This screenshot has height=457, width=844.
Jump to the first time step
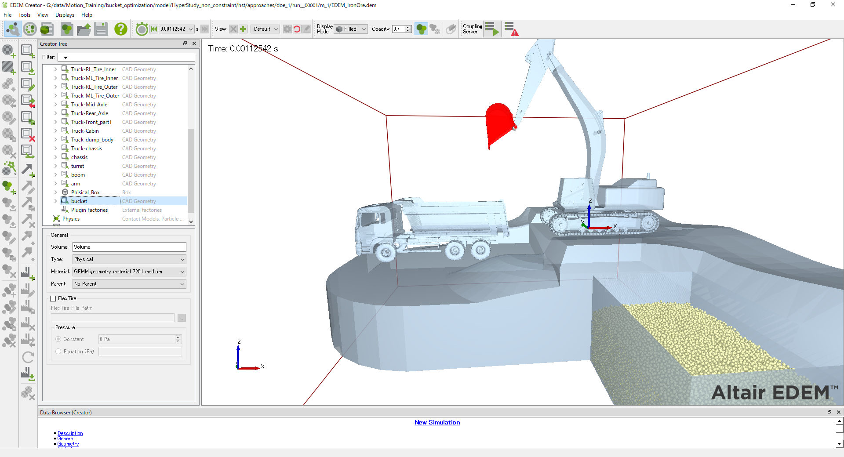(154, 29)
